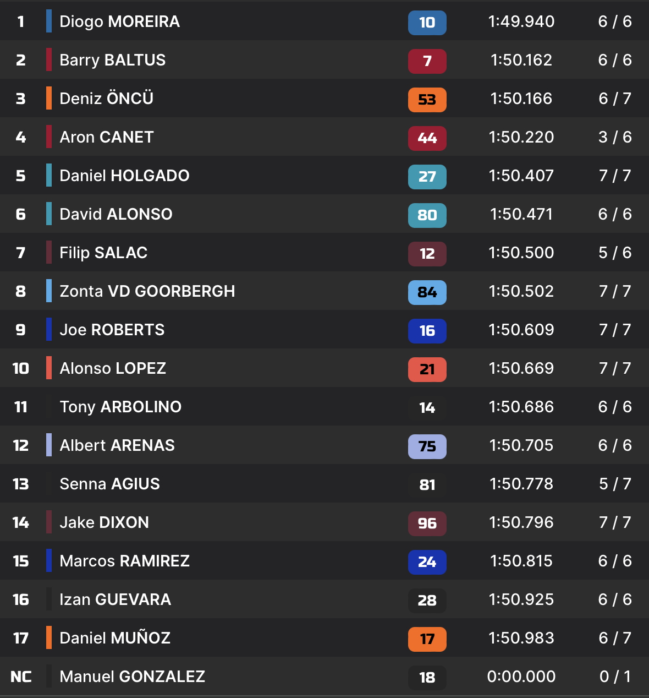Open Barry BALTUS rider name
Image resolution: width=649 pixels, height=698 pixels.
[112, 60]
